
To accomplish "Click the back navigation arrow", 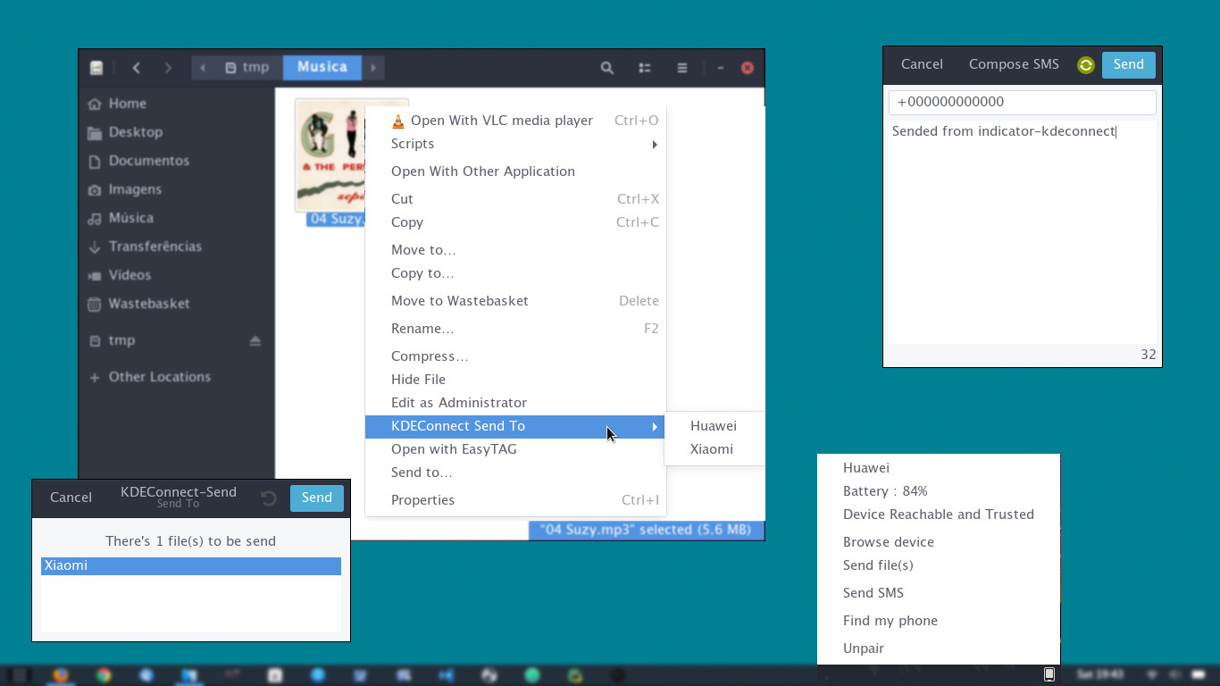I will point(136,67).
